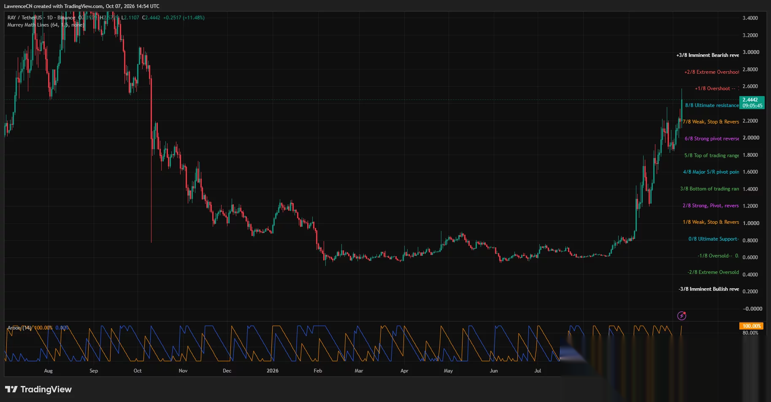Screen dimensions: 771x402
Task: Click the 1.0000 price axis value
Action: [751, 223]
